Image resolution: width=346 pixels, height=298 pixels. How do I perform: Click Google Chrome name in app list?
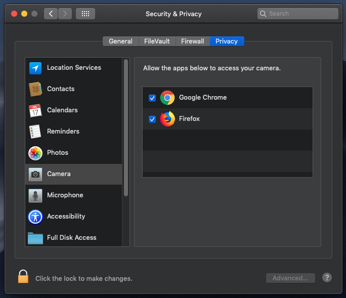pyautogui.click(x=203, y=97)
